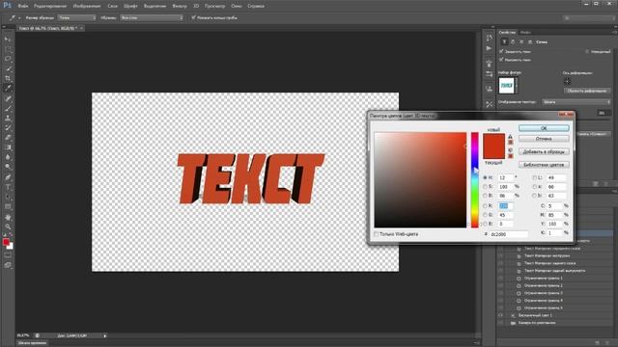Select the Hand tool
618x347 pixels.
tap(8, 217)
